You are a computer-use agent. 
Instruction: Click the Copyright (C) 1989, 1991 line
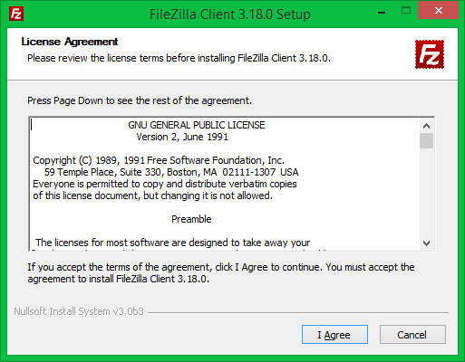coord(159,160)
